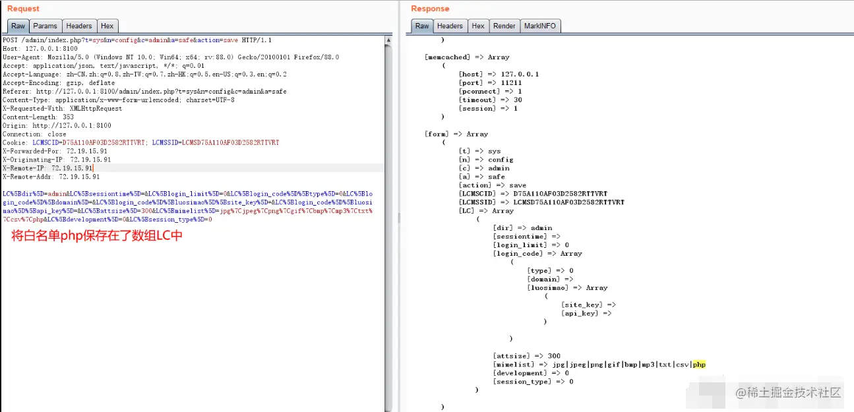Click the X-Forwarded-For: 72.19.15.91 line
The width and height of the screenshot is (854, 412).
(55, 151)
